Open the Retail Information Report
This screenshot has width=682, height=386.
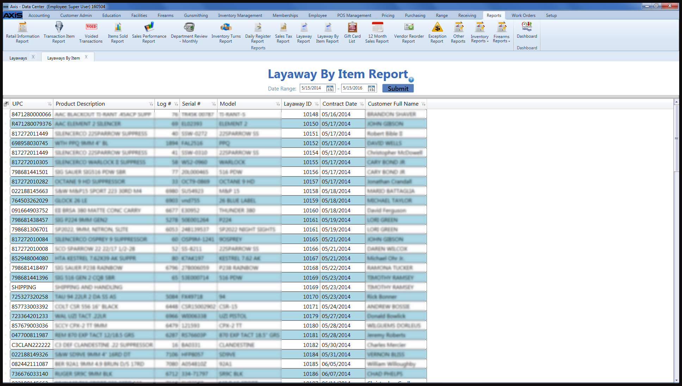(23, 32)
